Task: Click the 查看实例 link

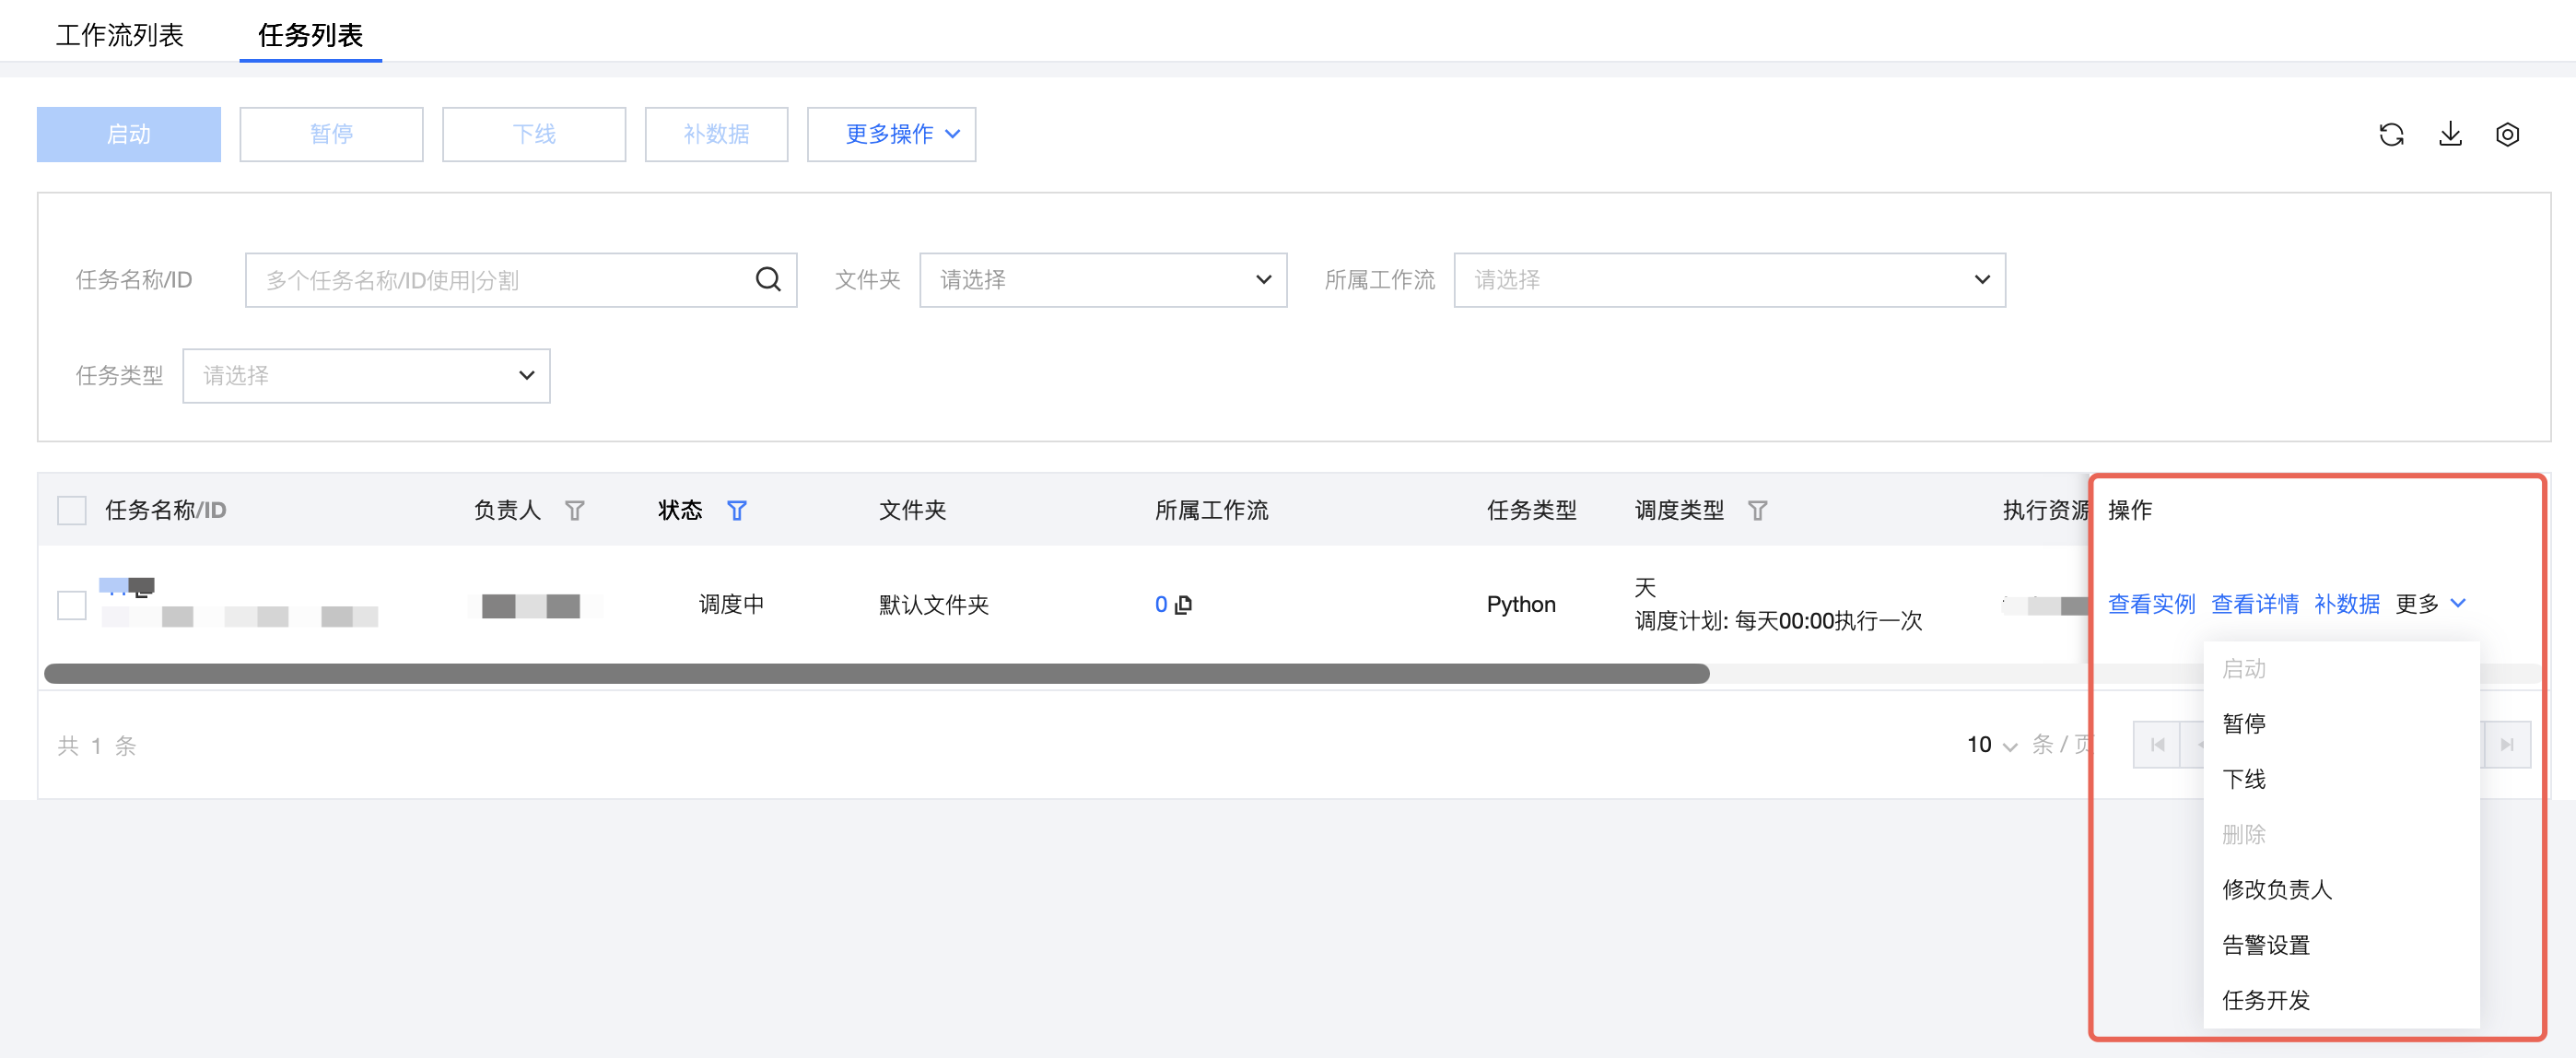Action: coord(2151,604)
